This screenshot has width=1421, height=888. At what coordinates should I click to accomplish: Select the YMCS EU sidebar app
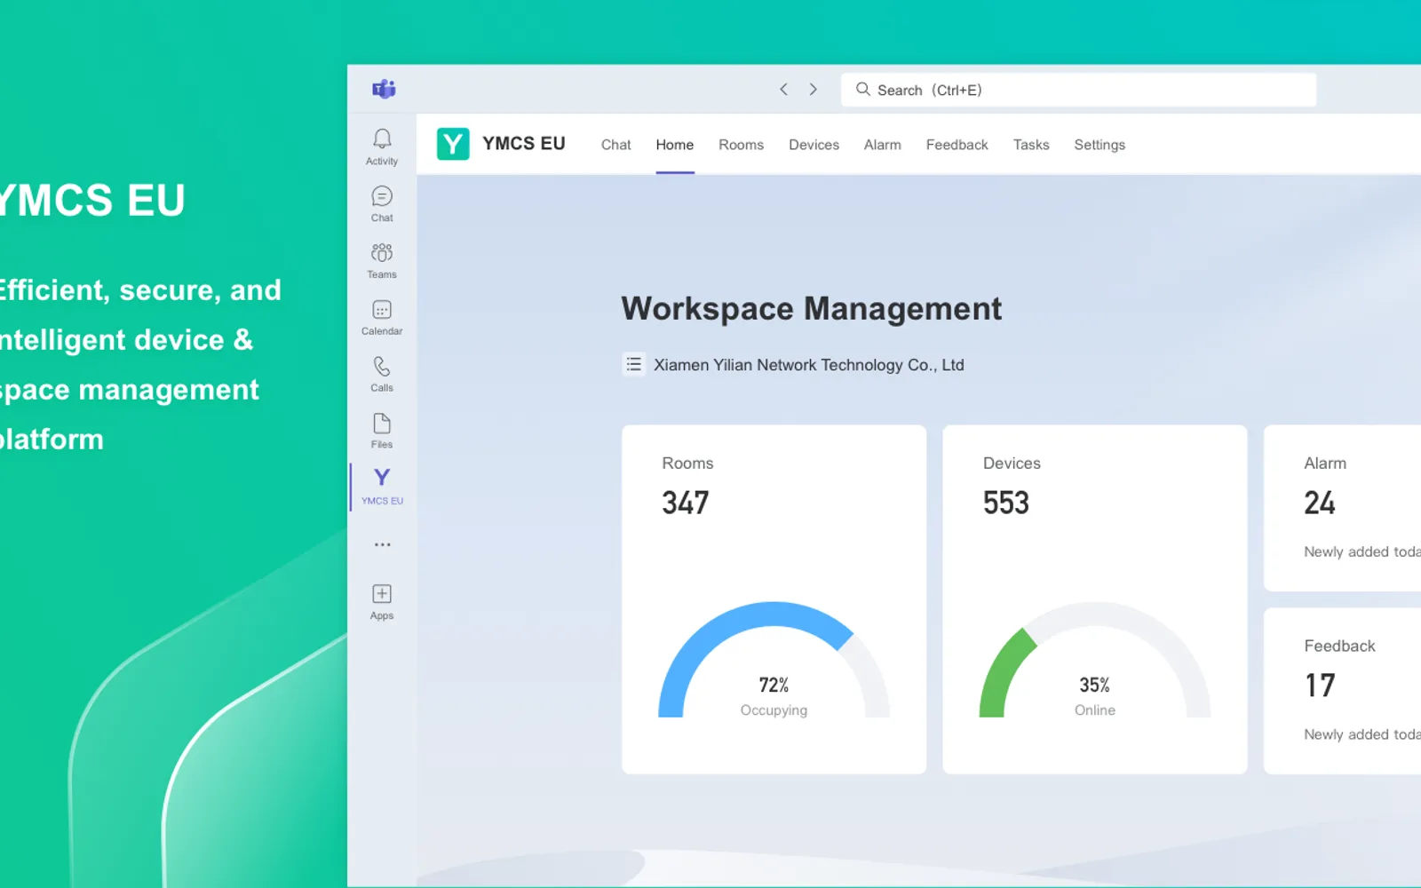(382, 487)
